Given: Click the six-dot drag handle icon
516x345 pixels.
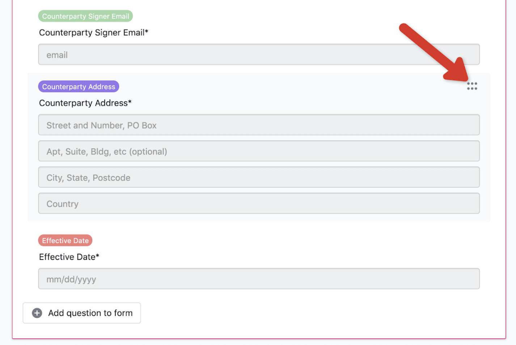Looking at the screenshot, I should [x=472, y=86].
